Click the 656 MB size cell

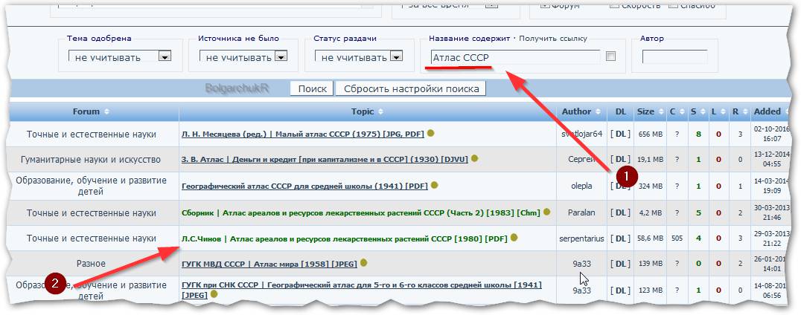[x=651, y=134]
